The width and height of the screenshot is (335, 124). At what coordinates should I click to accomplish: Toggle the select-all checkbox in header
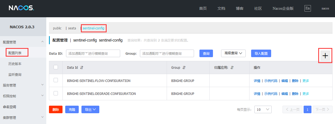click(x=56, y=67)
